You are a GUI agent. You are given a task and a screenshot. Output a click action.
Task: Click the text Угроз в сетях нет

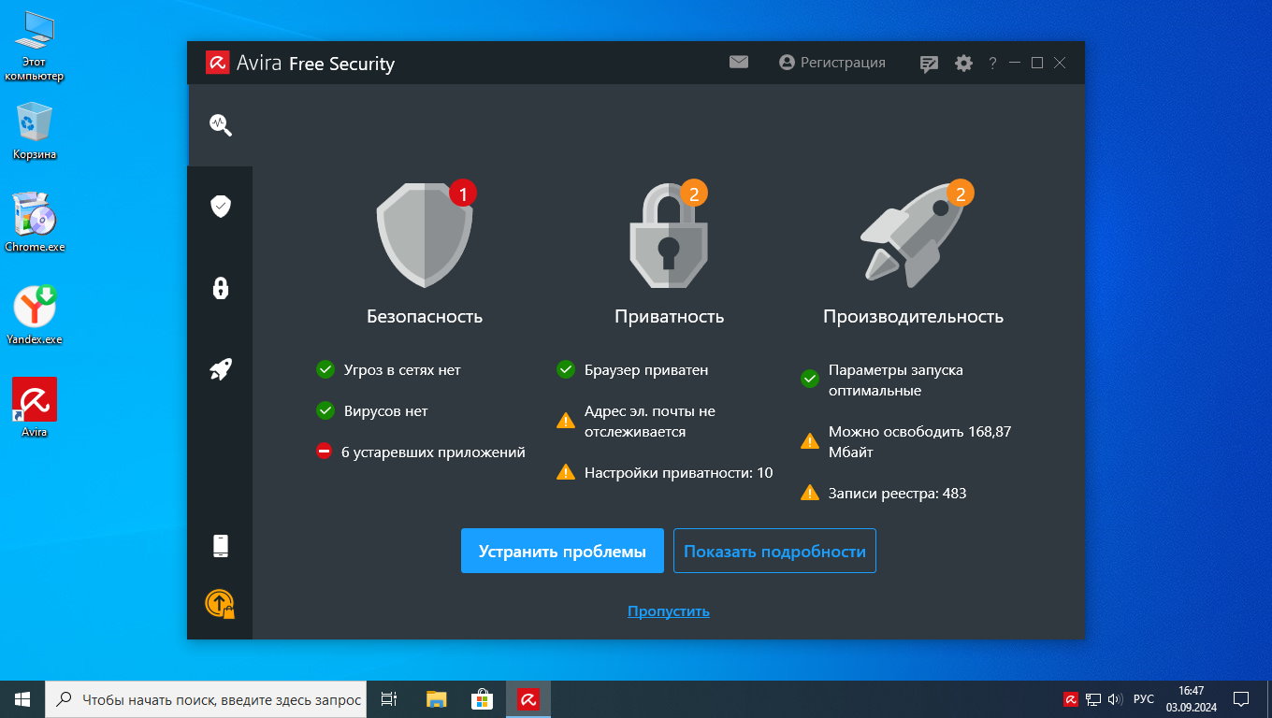402,369
